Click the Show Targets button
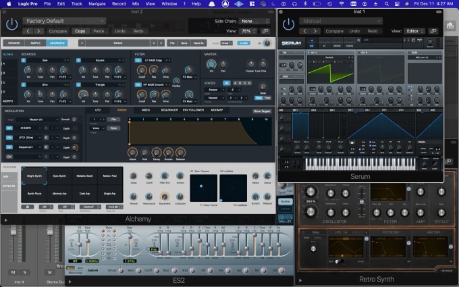 [262, 111]
